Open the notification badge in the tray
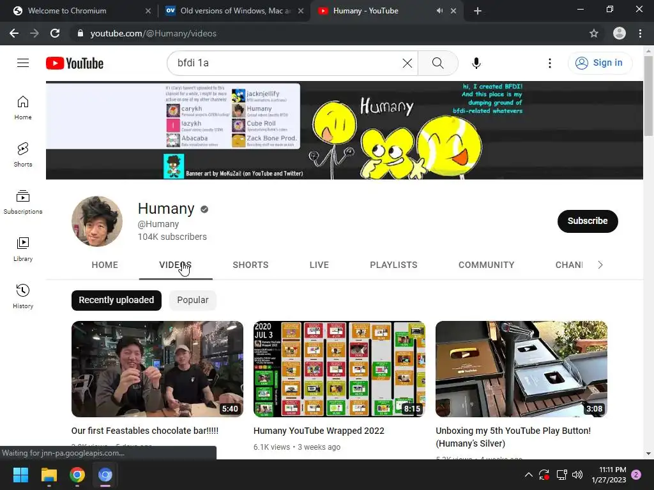Viewport: 654px width, 490px height. click(x=636, y=475)
